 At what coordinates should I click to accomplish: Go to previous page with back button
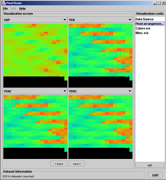pos(59,164)
